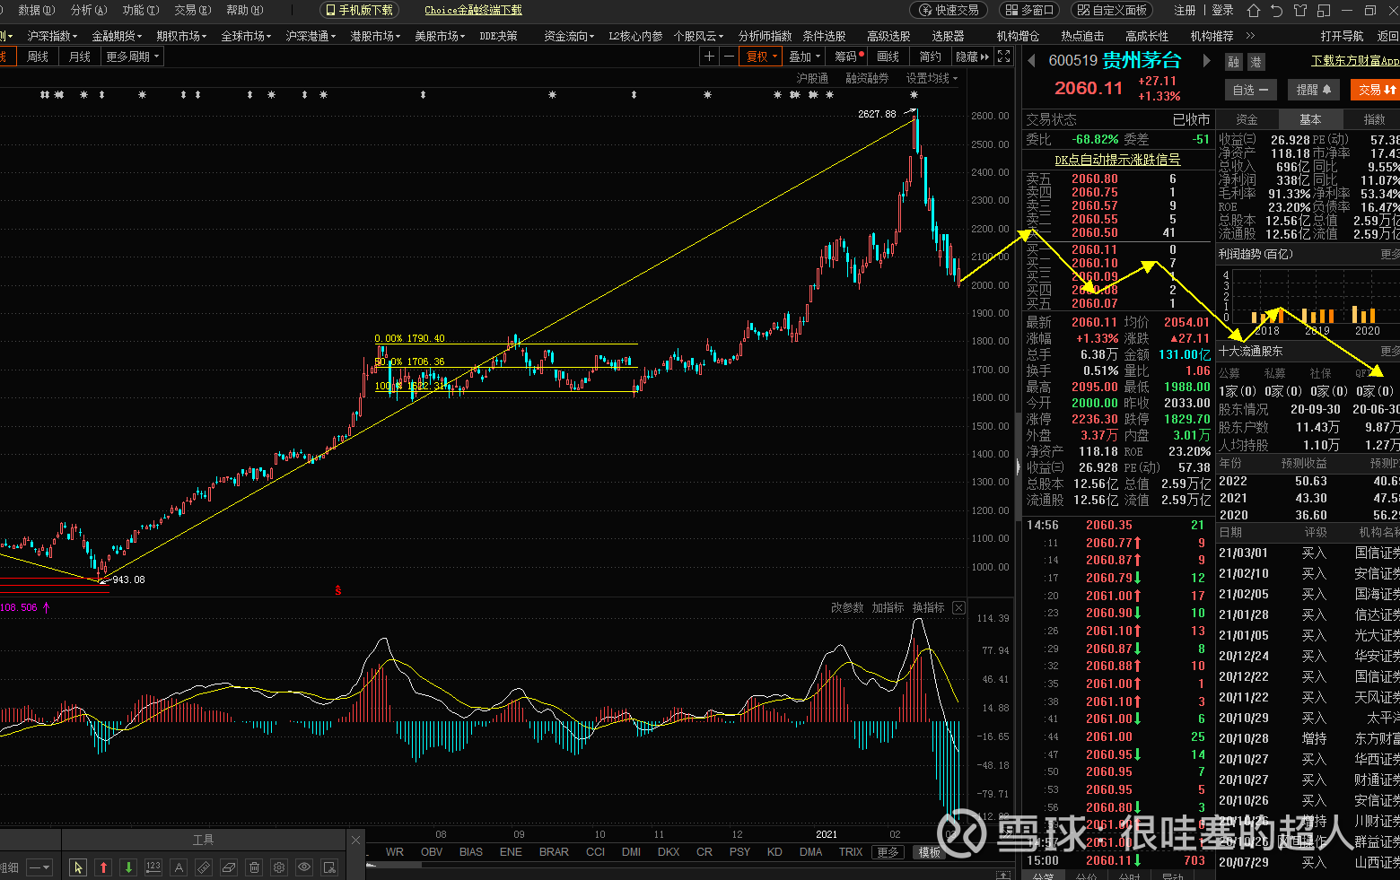Expand chart to fullscreen icon

[1004, 57]
